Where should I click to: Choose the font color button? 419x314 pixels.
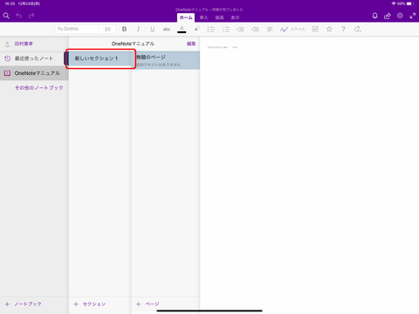pyautogui.click(x=182, y=29)
